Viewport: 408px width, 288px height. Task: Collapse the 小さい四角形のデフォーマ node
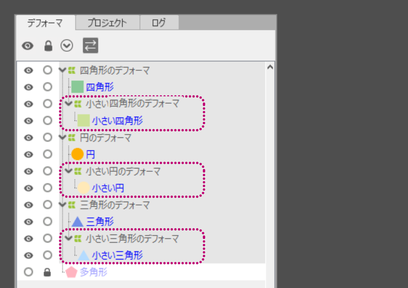pyautogui.click(x=69, y=103)
